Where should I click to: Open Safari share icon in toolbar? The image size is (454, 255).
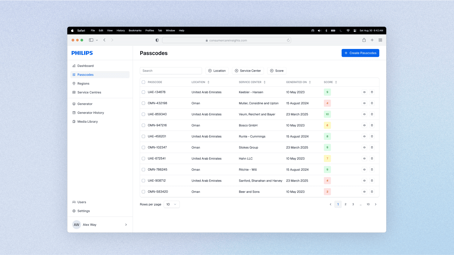click(364, 40)
